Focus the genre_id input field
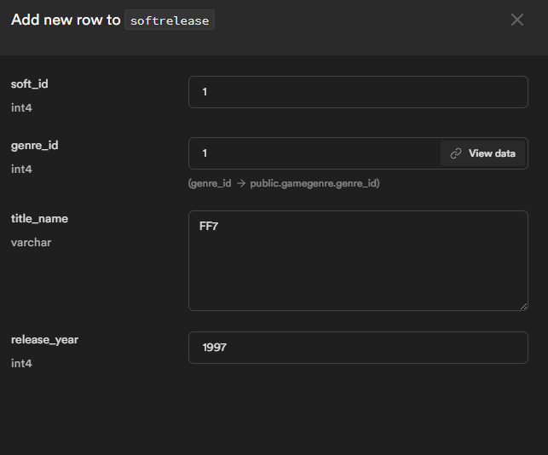 [314, 153]
